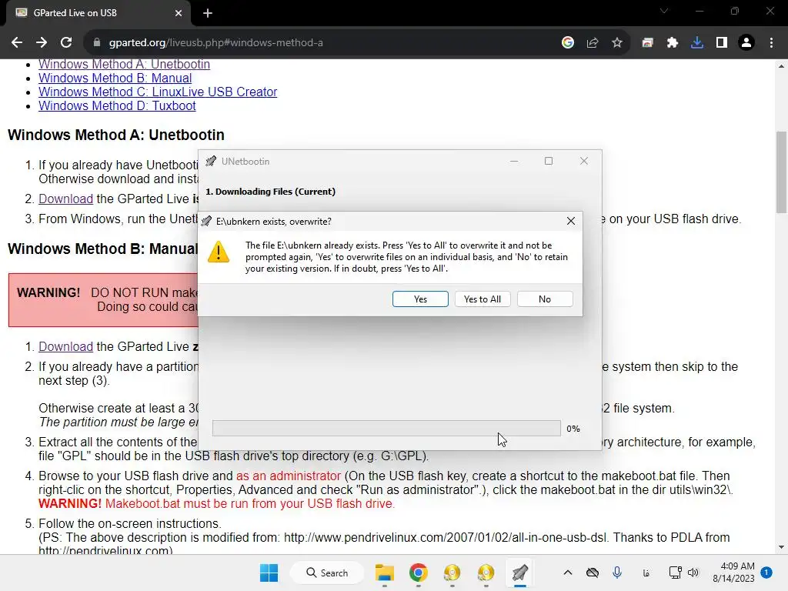The height and width of the screenshot is (591, 788).
Task: Toggle the Chrome side panel
Action: 722,43
